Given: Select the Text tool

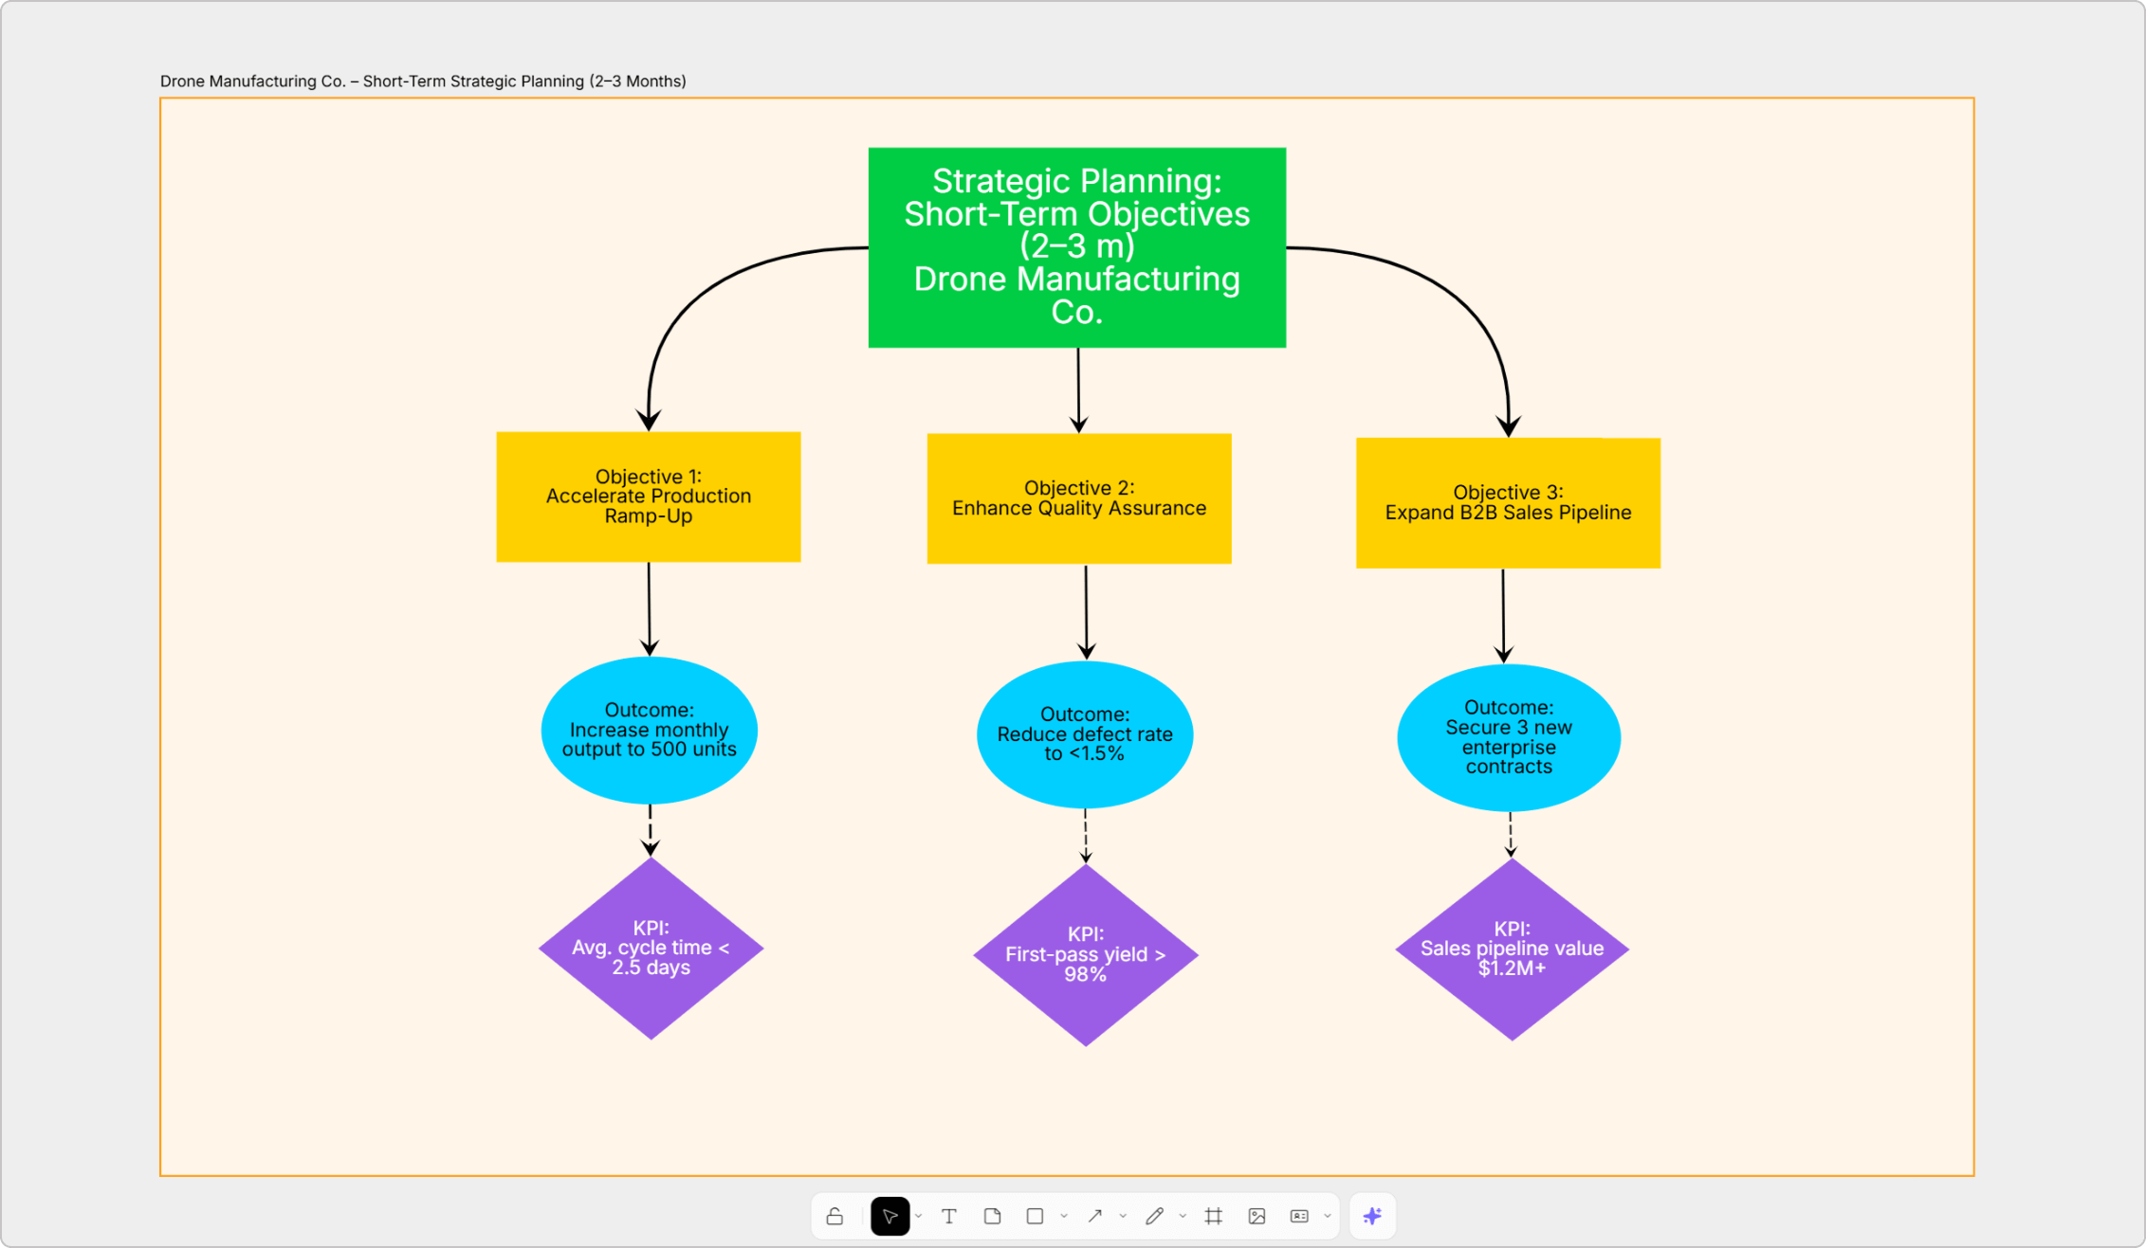Looking at the screenshot, I should (x=948, y=1216).
